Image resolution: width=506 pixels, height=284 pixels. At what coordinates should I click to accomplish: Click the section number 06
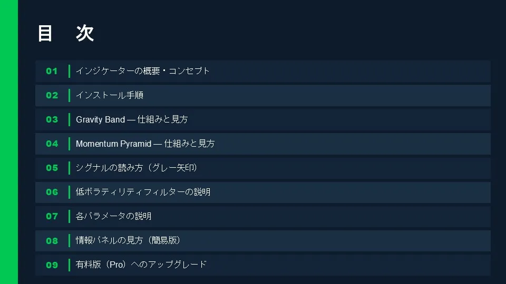pyautogui.click(x=52, y=192)
